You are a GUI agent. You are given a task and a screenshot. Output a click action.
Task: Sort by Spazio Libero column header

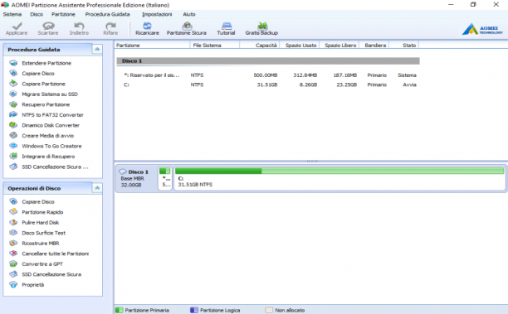[339, 46]
